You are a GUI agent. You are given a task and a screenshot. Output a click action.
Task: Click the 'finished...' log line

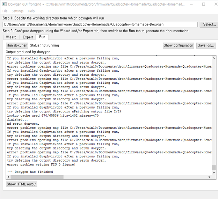(17, 119)
